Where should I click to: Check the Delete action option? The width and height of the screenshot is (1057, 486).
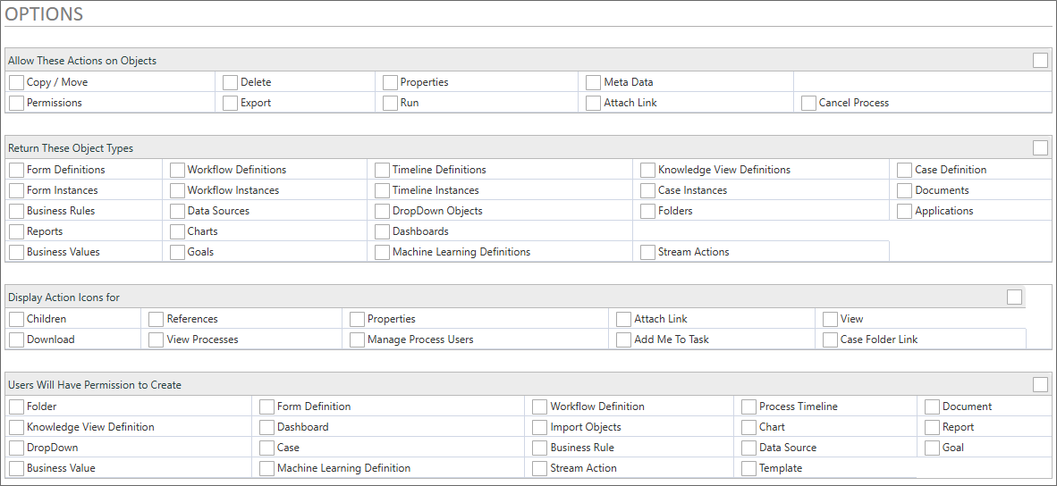point(231,82)
